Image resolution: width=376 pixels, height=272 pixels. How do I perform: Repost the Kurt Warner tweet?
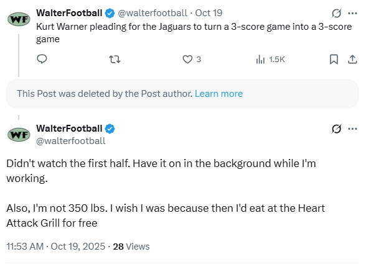point(115,60)
